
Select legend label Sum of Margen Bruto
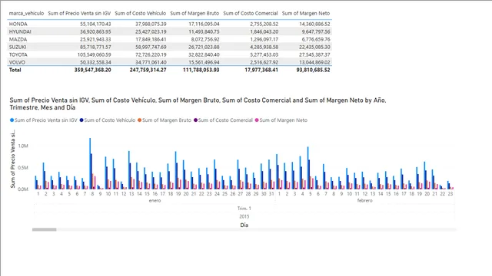(167, 120)
